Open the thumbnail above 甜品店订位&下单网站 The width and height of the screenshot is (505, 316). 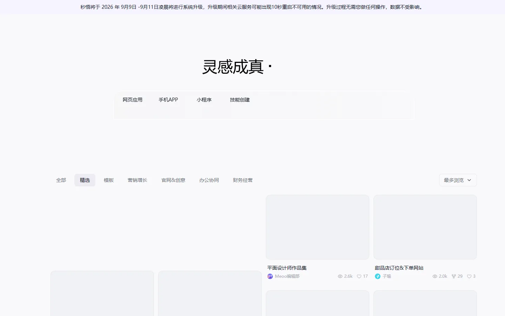click(425, 227)
